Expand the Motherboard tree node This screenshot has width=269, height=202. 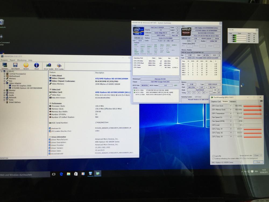tap(4, 76)
